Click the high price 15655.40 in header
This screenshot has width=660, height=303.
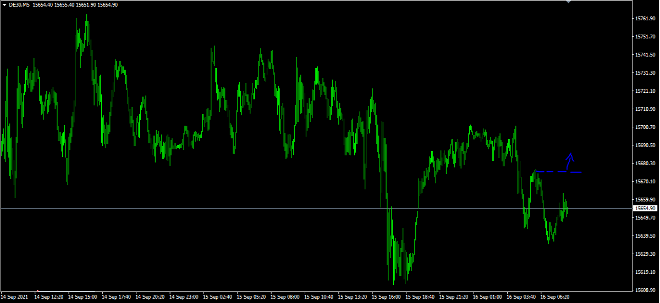[65, 4]
